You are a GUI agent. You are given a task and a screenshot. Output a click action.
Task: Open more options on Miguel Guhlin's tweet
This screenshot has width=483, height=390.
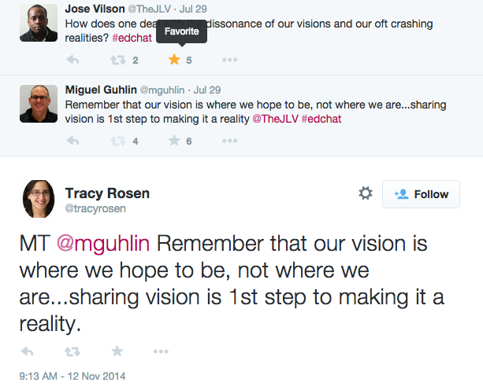(230, 141)
